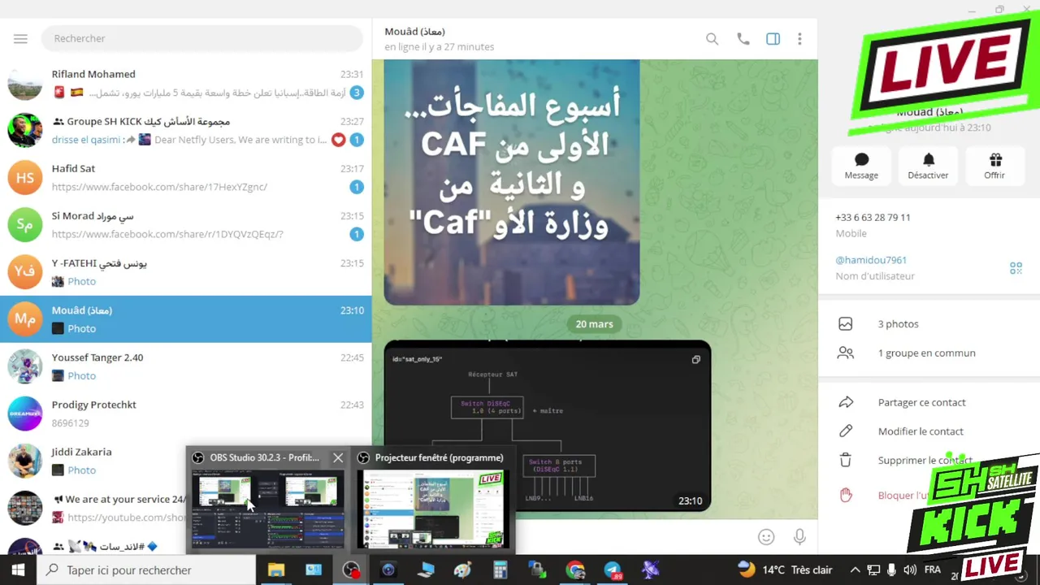Open the emoji picker
Screen dimensions: 1040x585
[765, 537]
